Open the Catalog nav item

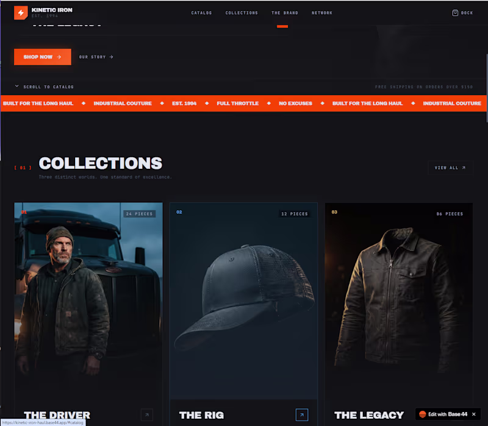(201, 13)
